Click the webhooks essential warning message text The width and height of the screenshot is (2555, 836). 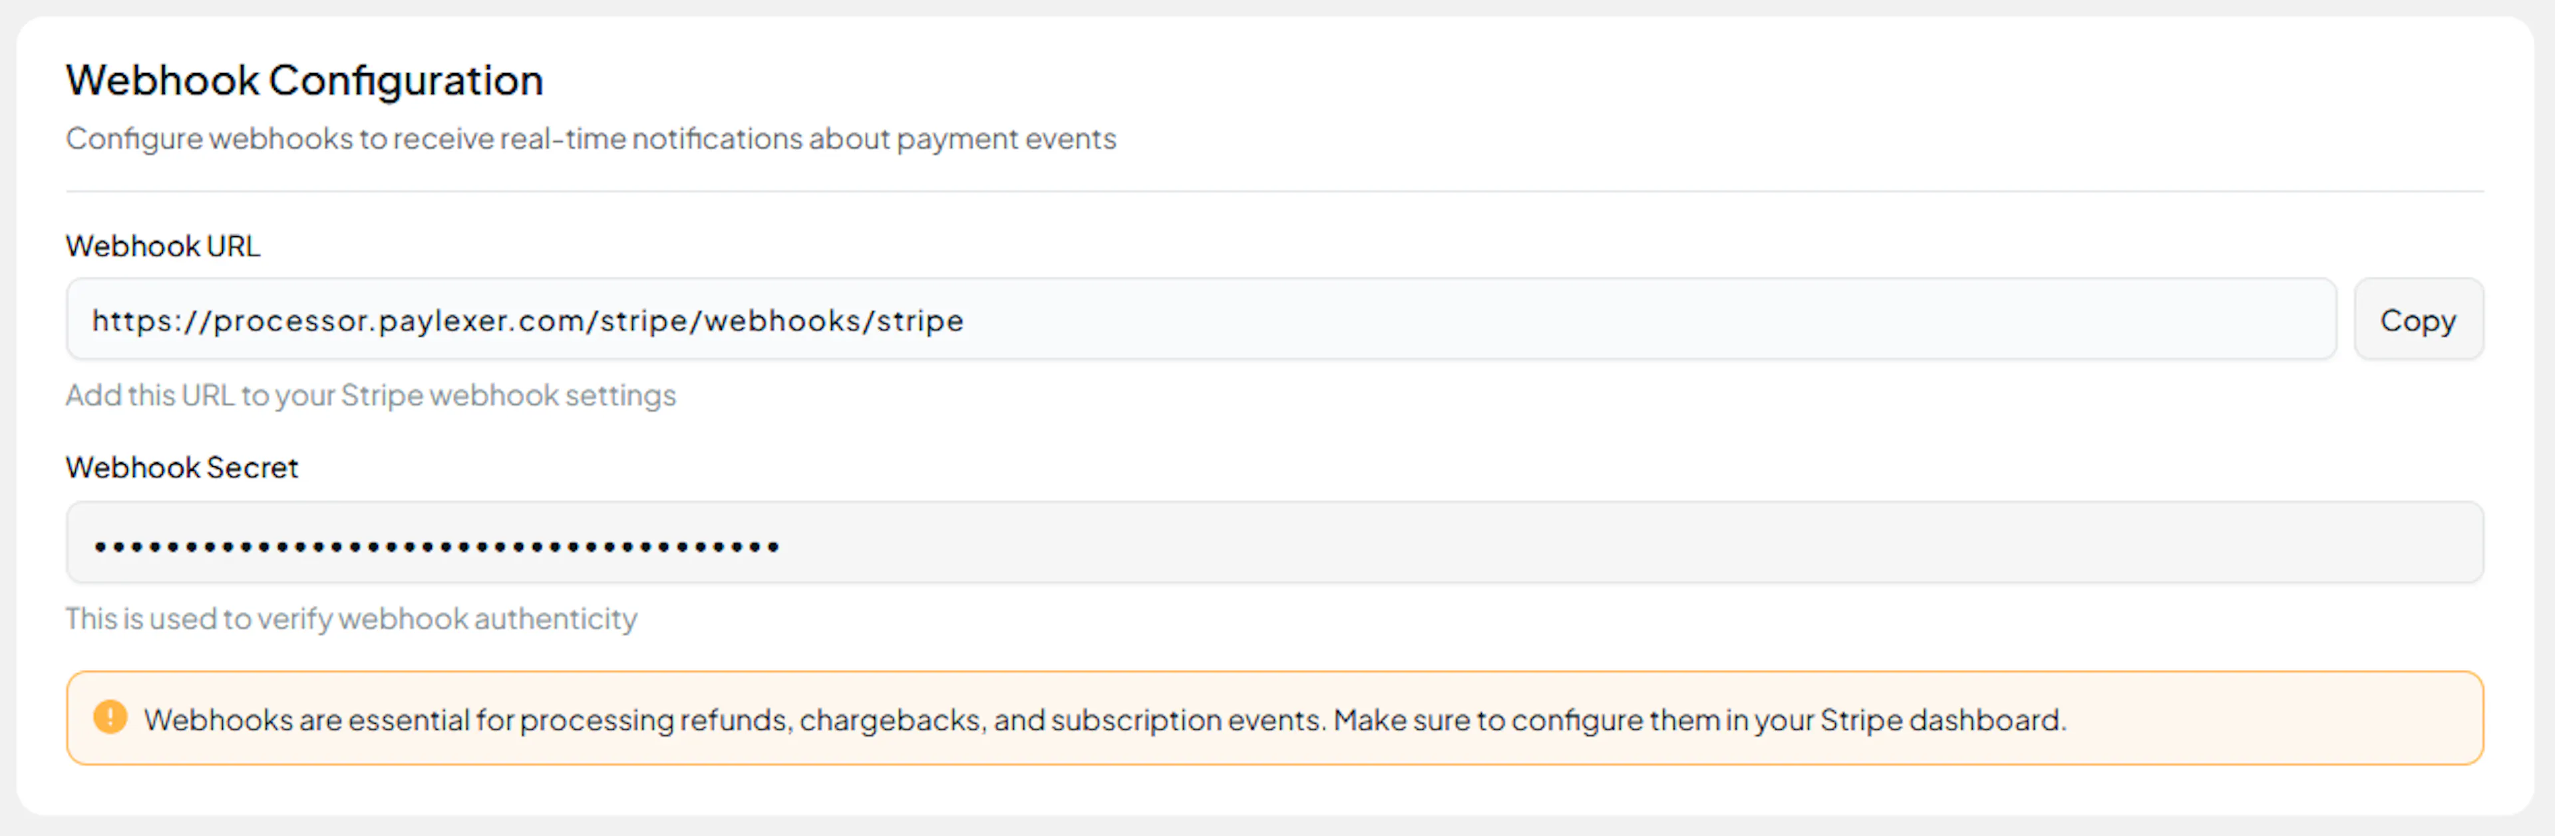tap(1104, 719)
